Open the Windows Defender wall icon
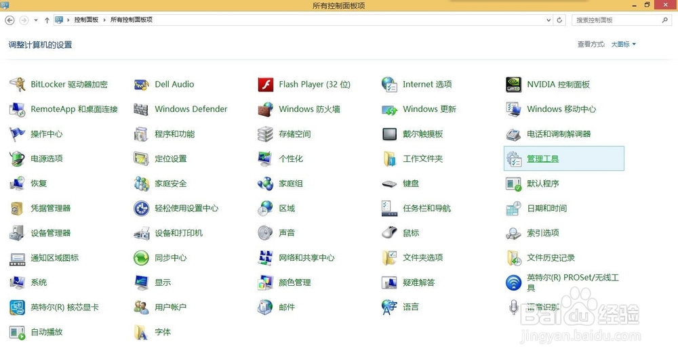Image resolution: width=678 pixels, height=359 pixels. [x=142, y=109]
